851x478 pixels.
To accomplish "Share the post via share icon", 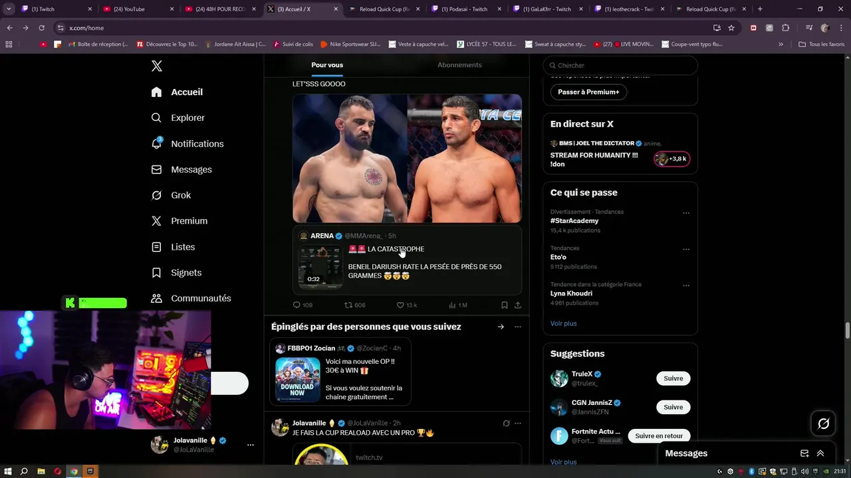I will click(518, 305).
